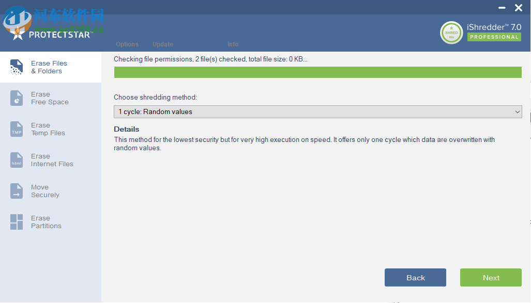This screenshot has height=303, width=531.
Task: Open the Move Securely icon
Action: click(x=17, y=191)
